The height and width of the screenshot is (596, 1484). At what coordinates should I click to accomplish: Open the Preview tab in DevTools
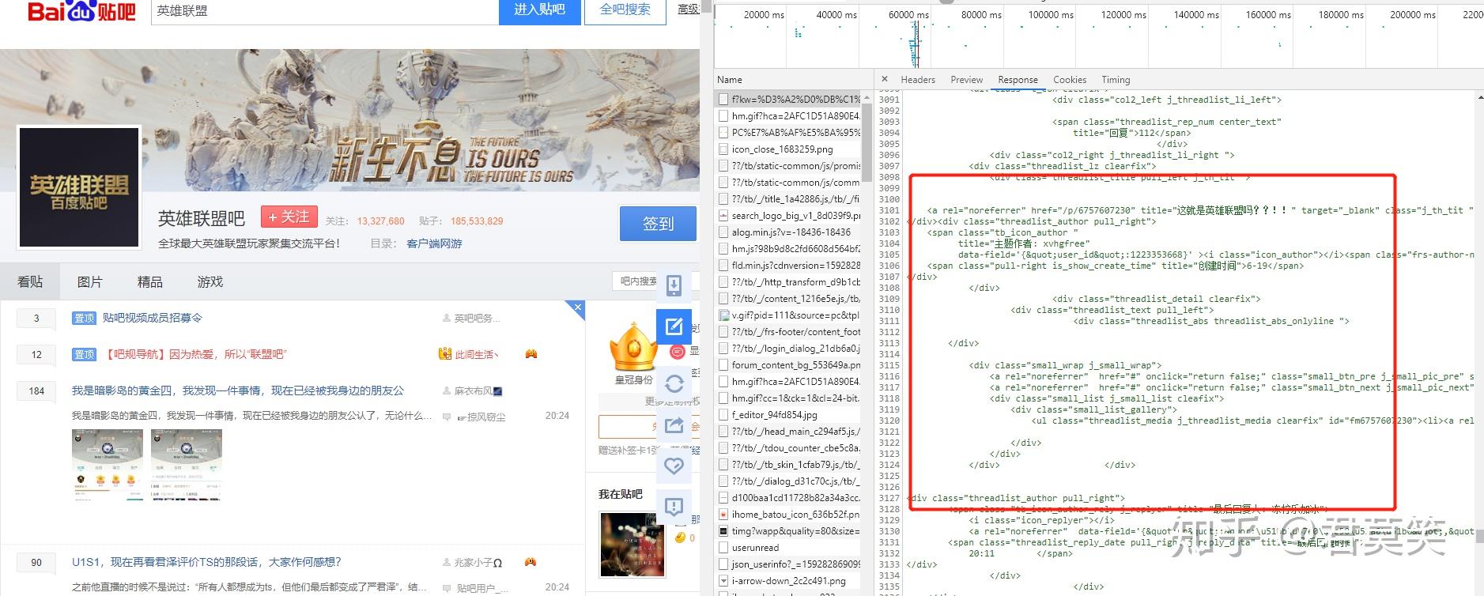(966, 80)
